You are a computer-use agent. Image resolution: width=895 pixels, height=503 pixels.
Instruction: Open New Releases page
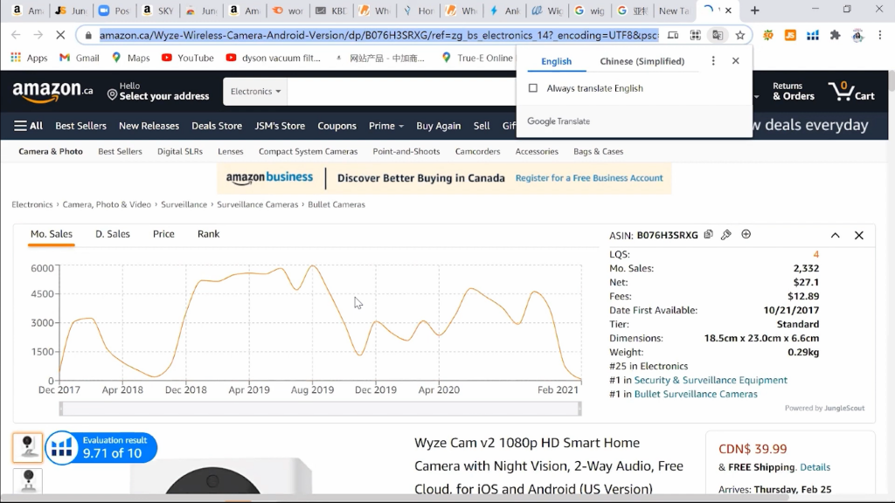pyautogui.click(x=149, y=126)
